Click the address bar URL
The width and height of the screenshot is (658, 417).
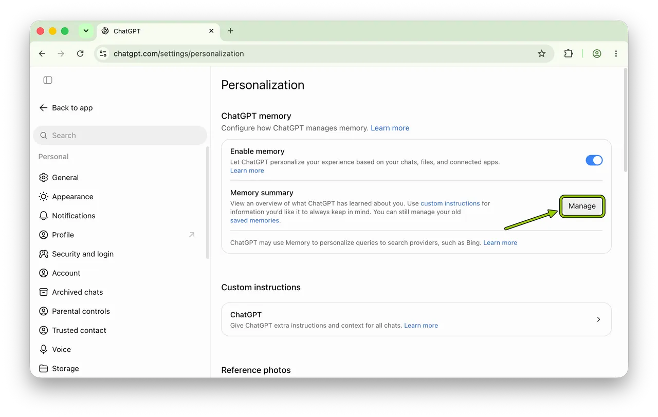[179, 53]
